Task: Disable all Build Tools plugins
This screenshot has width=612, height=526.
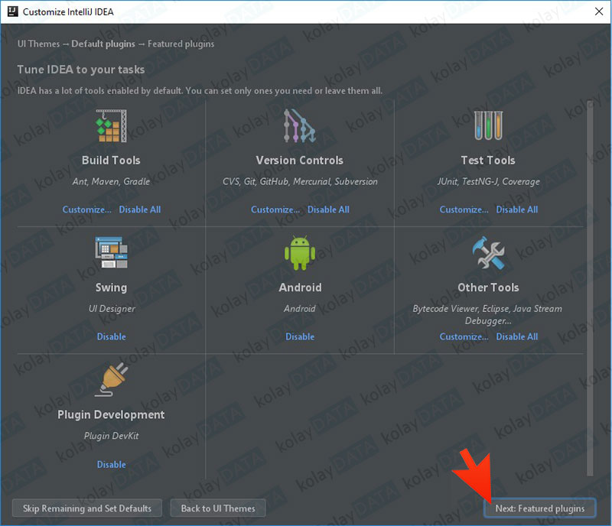Action: pyautogui.click(x=139, y=209)
